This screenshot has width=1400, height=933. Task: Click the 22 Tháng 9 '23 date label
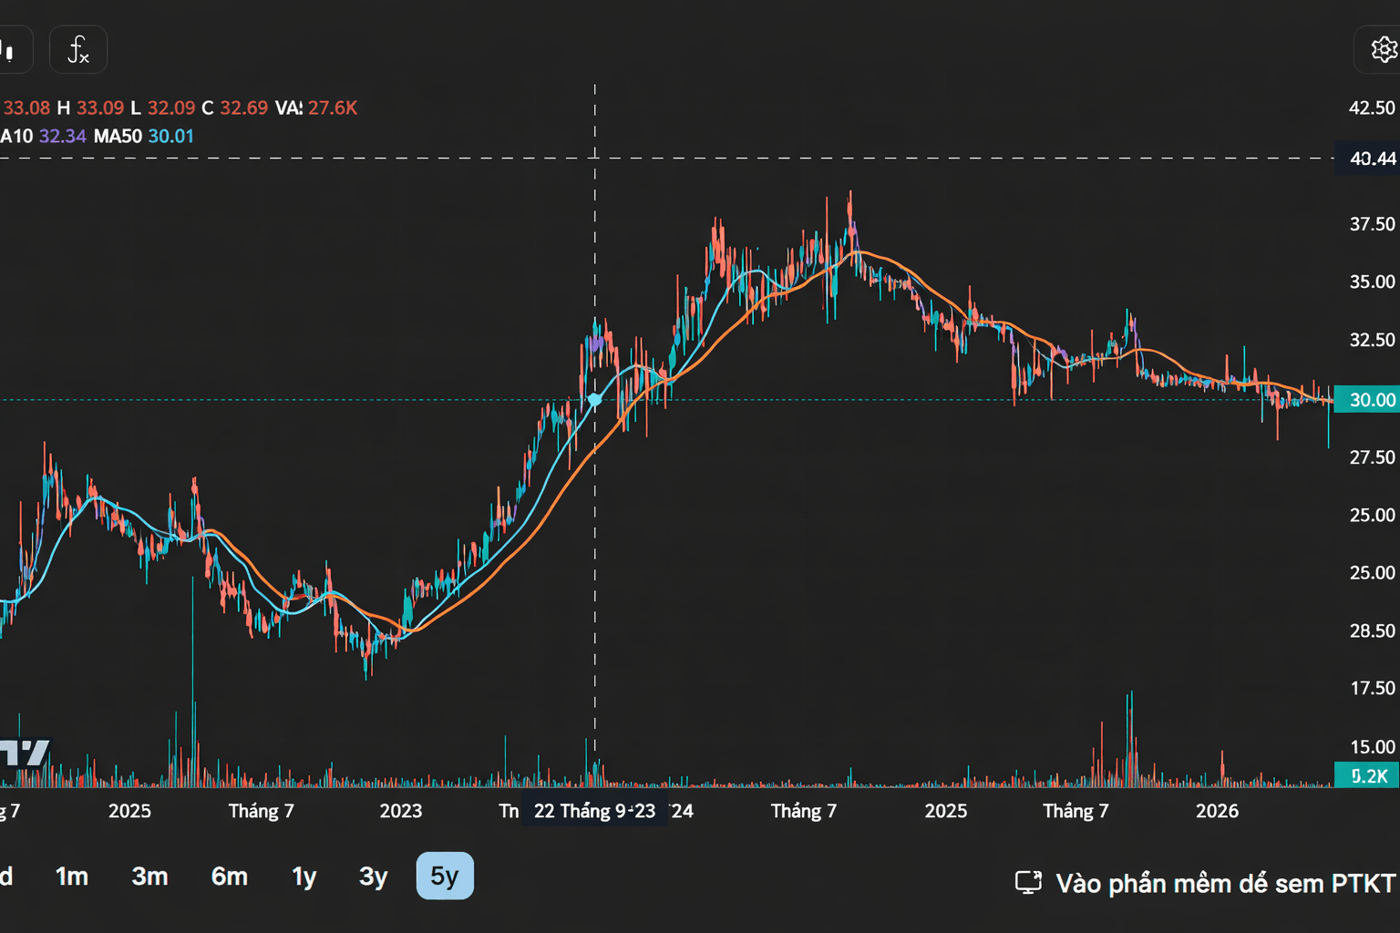coord(594,811)
